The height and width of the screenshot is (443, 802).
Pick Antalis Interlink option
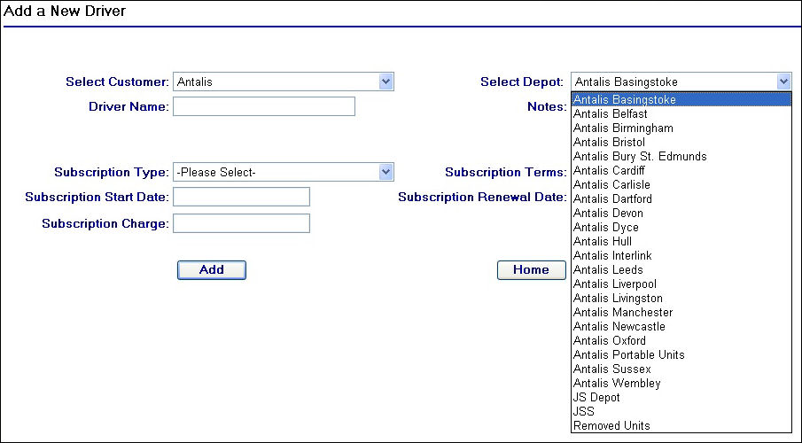point(681,255)
